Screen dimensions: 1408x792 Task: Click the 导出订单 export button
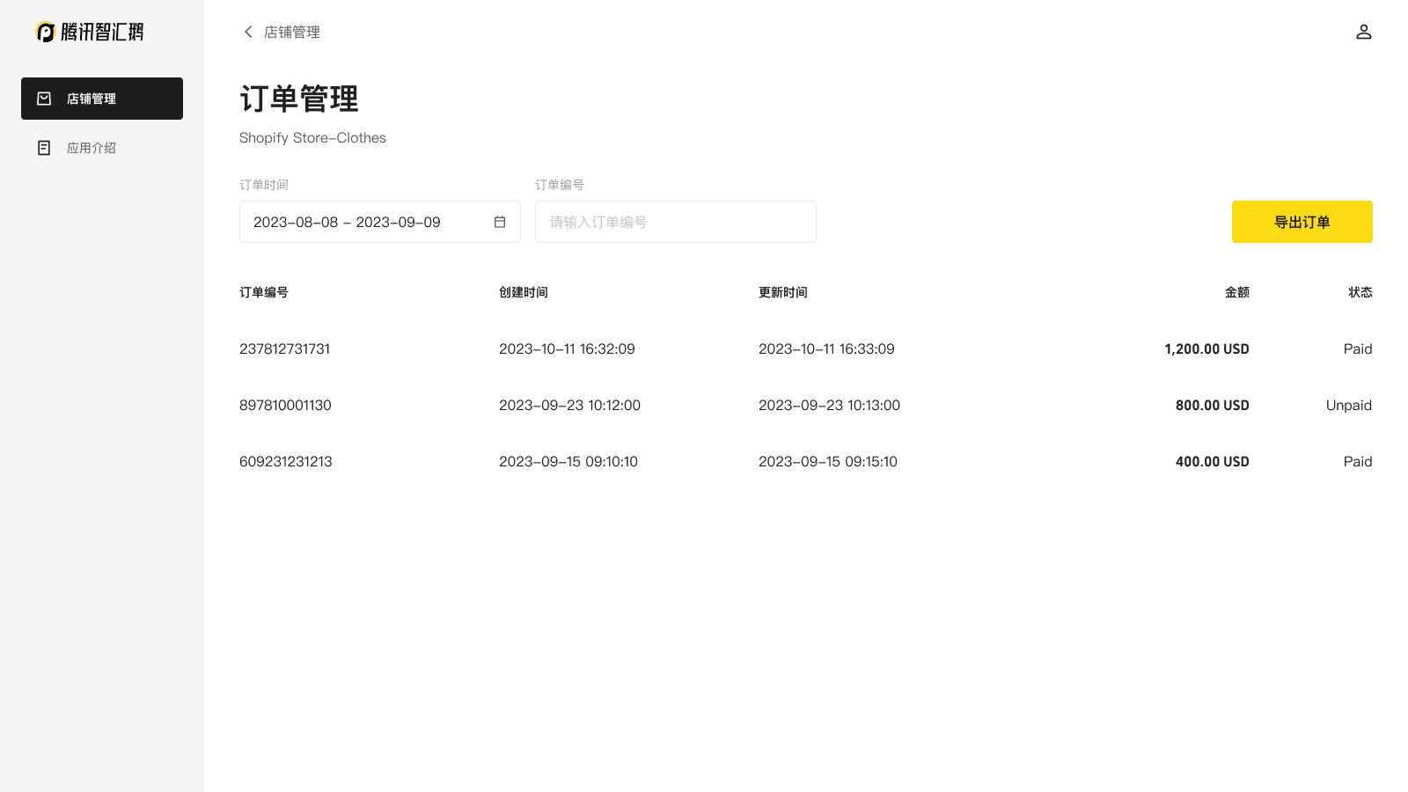coord(1302,222)
